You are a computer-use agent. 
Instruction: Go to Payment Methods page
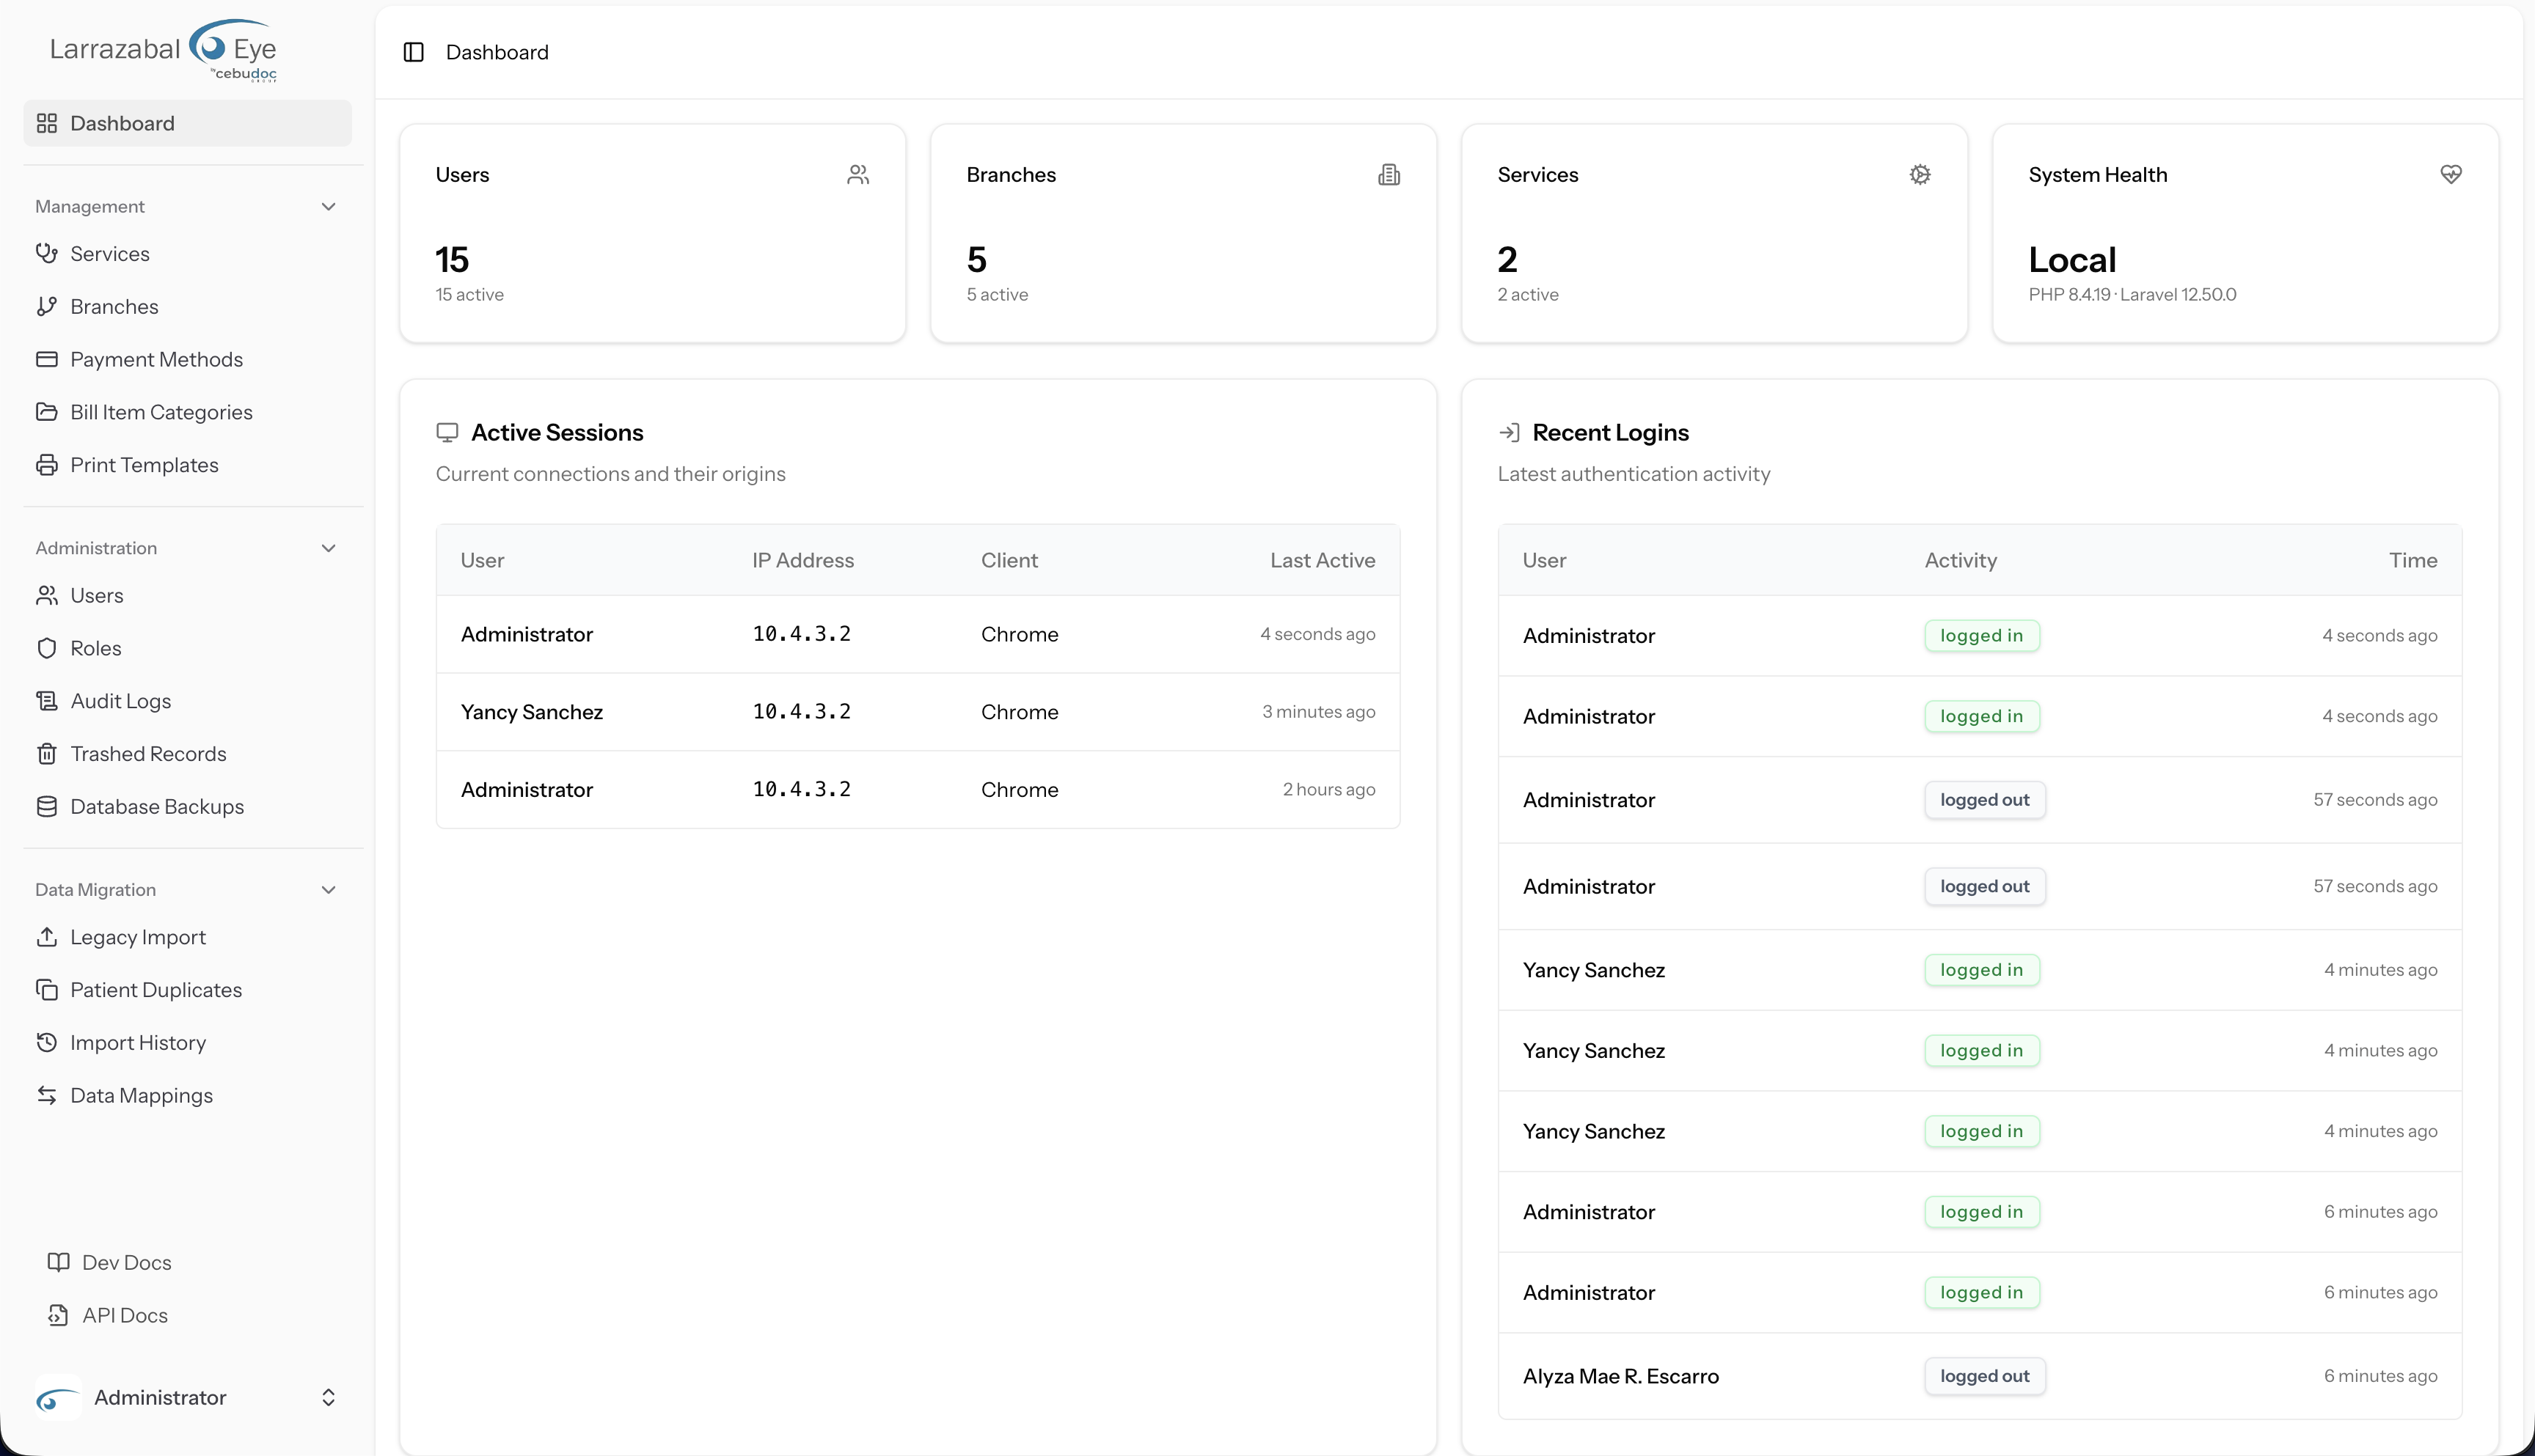click(x=188, y=359)
